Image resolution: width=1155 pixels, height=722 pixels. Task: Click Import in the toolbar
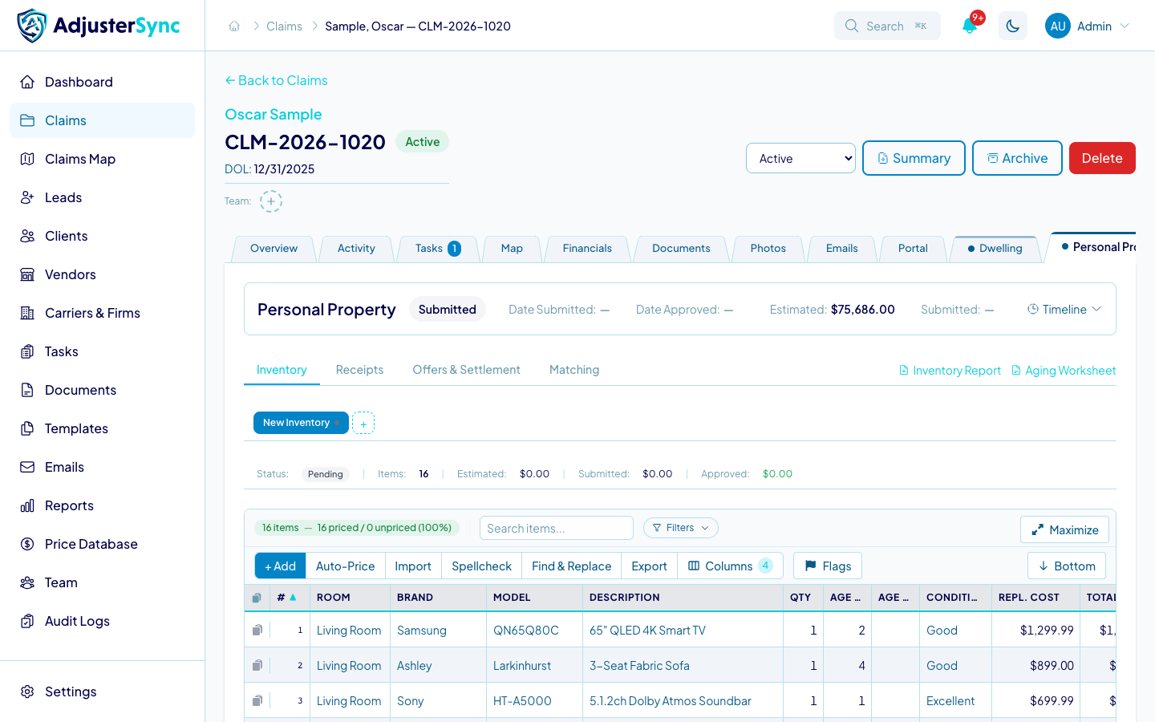coord(413,566)
